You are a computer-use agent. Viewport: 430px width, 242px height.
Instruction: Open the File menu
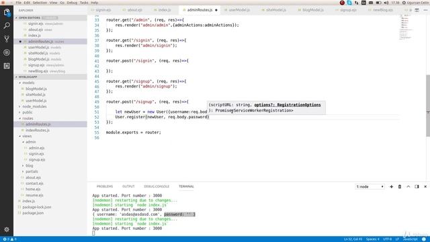pos(19,3)
